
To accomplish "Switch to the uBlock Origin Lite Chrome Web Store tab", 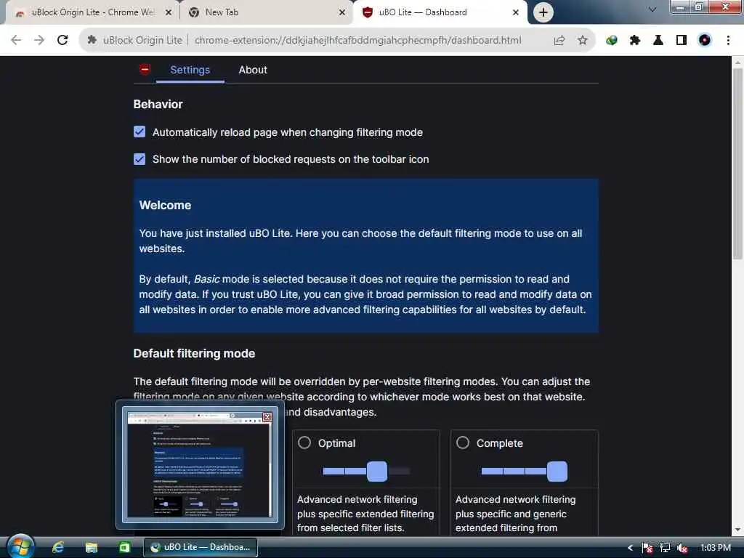I will [x=92, y=12].
